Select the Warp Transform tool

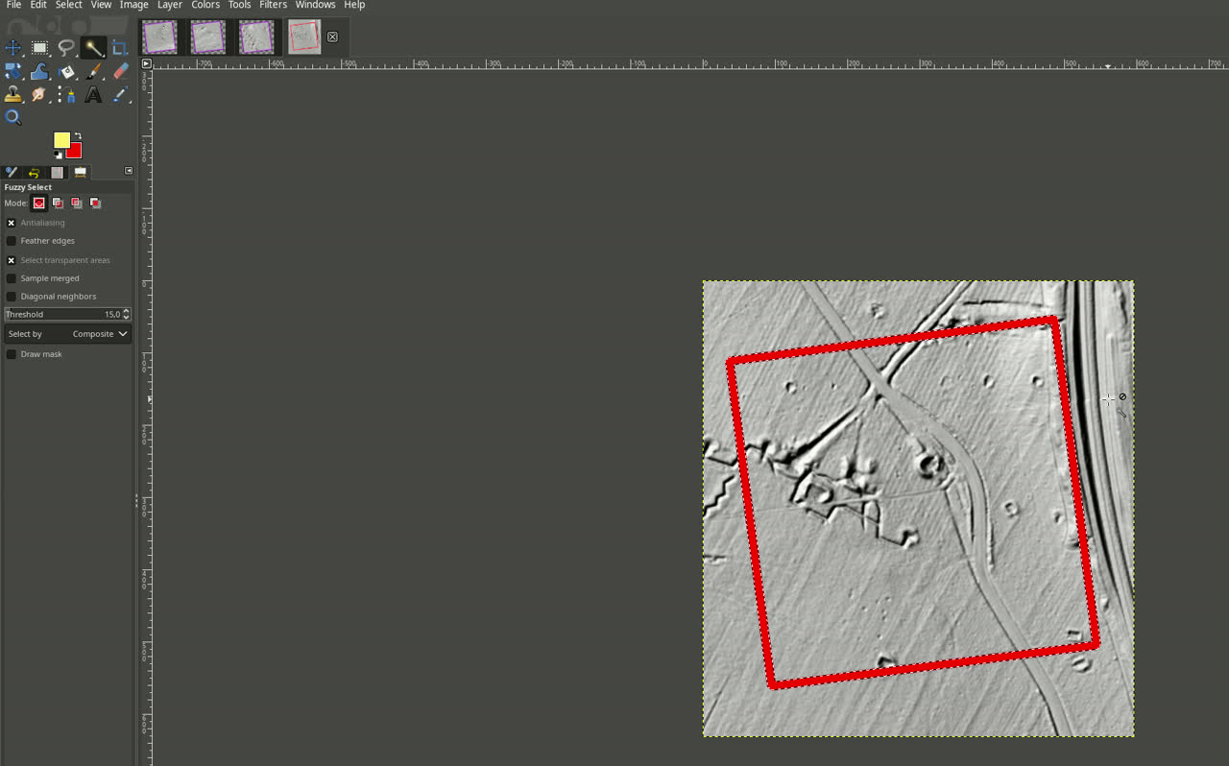click(39, 71)
